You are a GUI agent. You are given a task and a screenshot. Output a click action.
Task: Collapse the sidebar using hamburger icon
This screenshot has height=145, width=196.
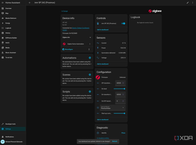coord(3,3)
